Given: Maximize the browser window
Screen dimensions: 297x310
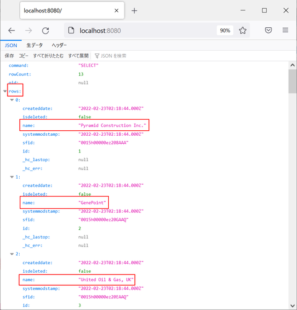Looking at the screenshot, I should 264,11.
